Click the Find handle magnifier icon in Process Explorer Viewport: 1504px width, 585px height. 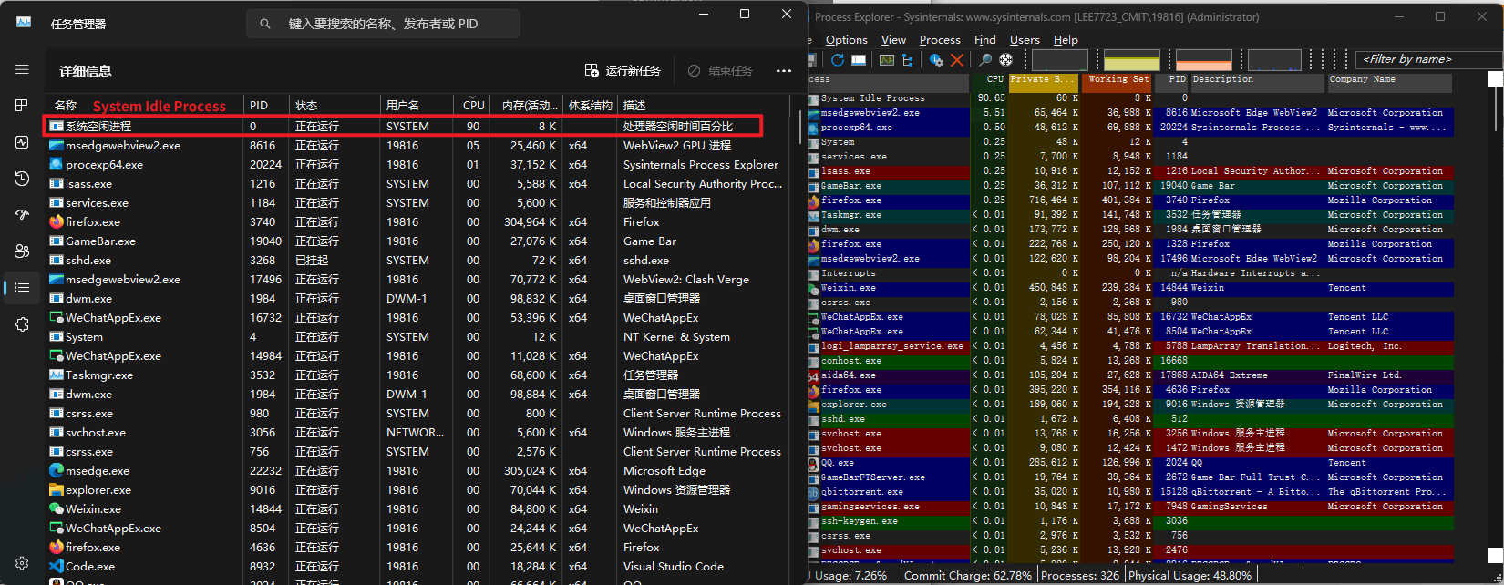coord(985,60)
